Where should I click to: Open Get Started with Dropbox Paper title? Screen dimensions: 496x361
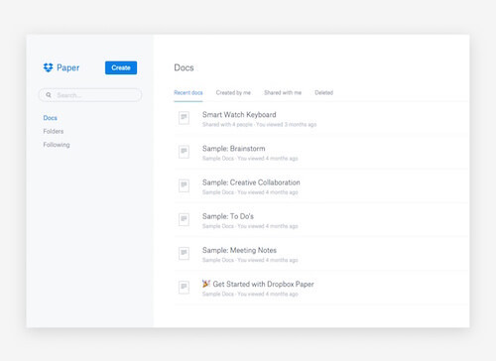[263, 285]
